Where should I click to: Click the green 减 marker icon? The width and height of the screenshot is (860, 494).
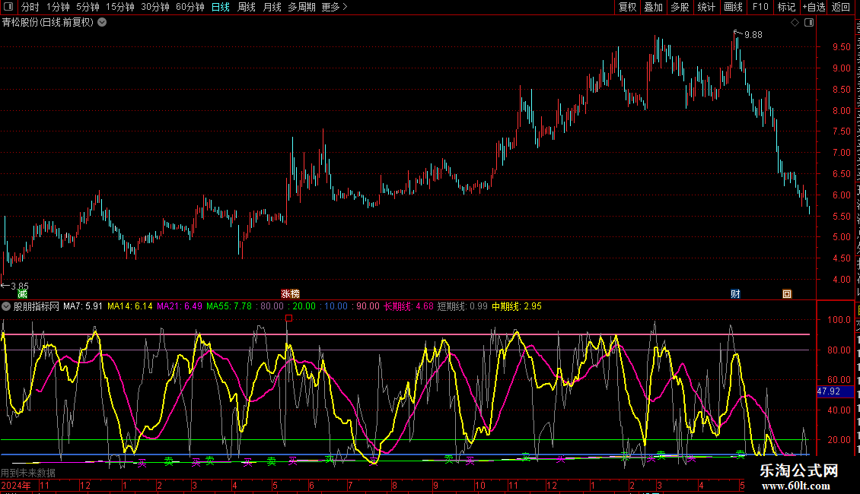coord(22,294)
